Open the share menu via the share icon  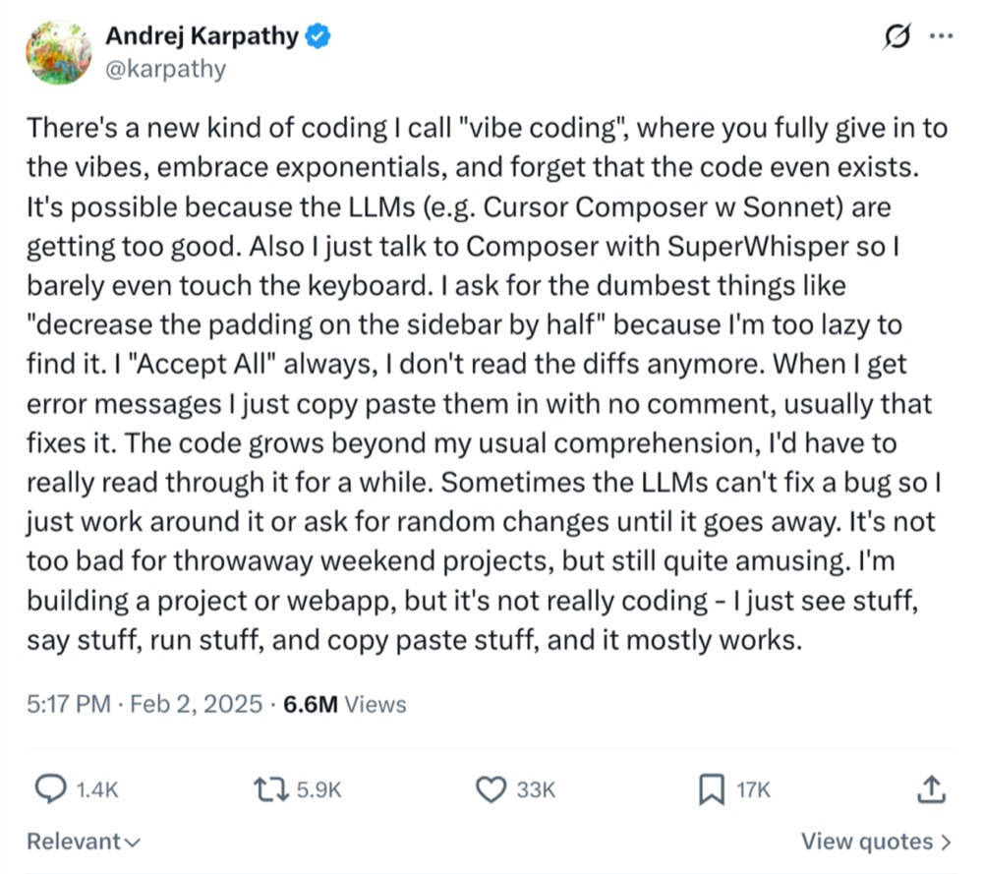[x=931, y=789]
